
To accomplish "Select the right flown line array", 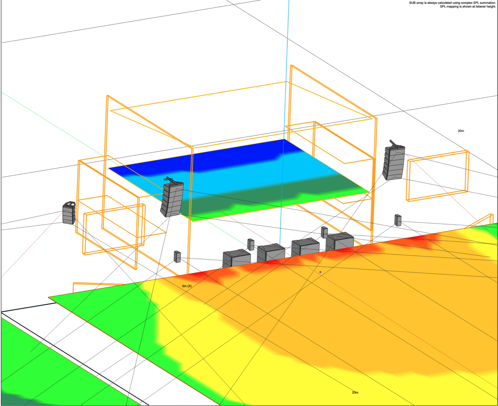I will [x=394, y=163].
